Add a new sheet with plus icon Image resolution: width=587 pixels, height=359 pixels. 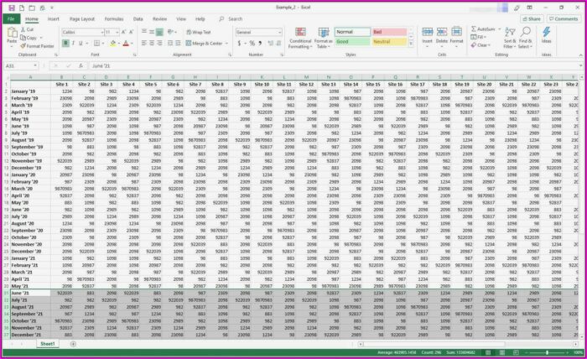(x=73, y=344)
